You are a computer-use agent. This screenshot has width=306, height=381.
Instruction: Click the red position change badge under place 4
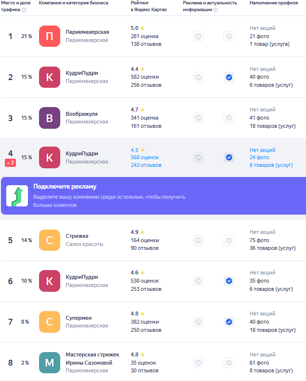[x=11, y=163]
